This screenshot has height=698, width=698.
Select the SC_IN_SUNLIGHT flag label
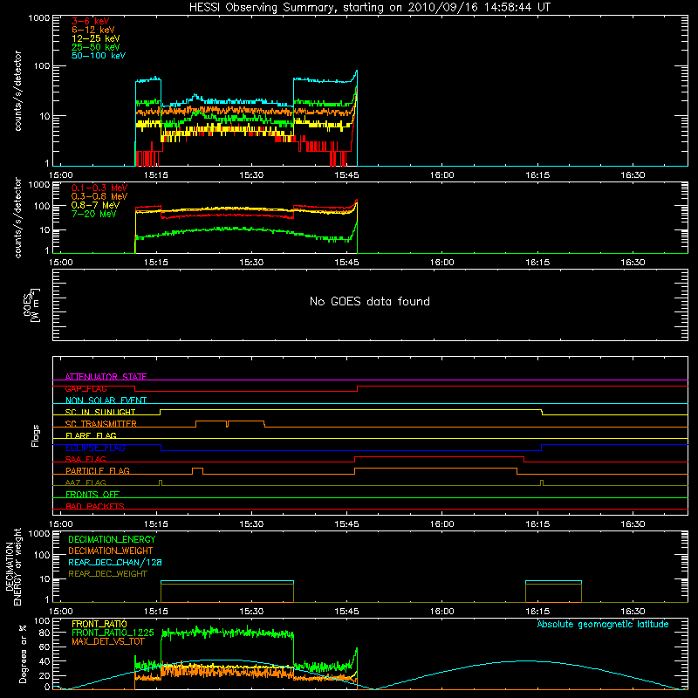point(100,412)
